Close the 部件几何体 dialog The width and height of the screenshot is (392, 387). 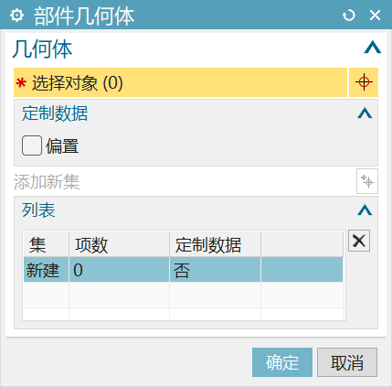[375, 15]
